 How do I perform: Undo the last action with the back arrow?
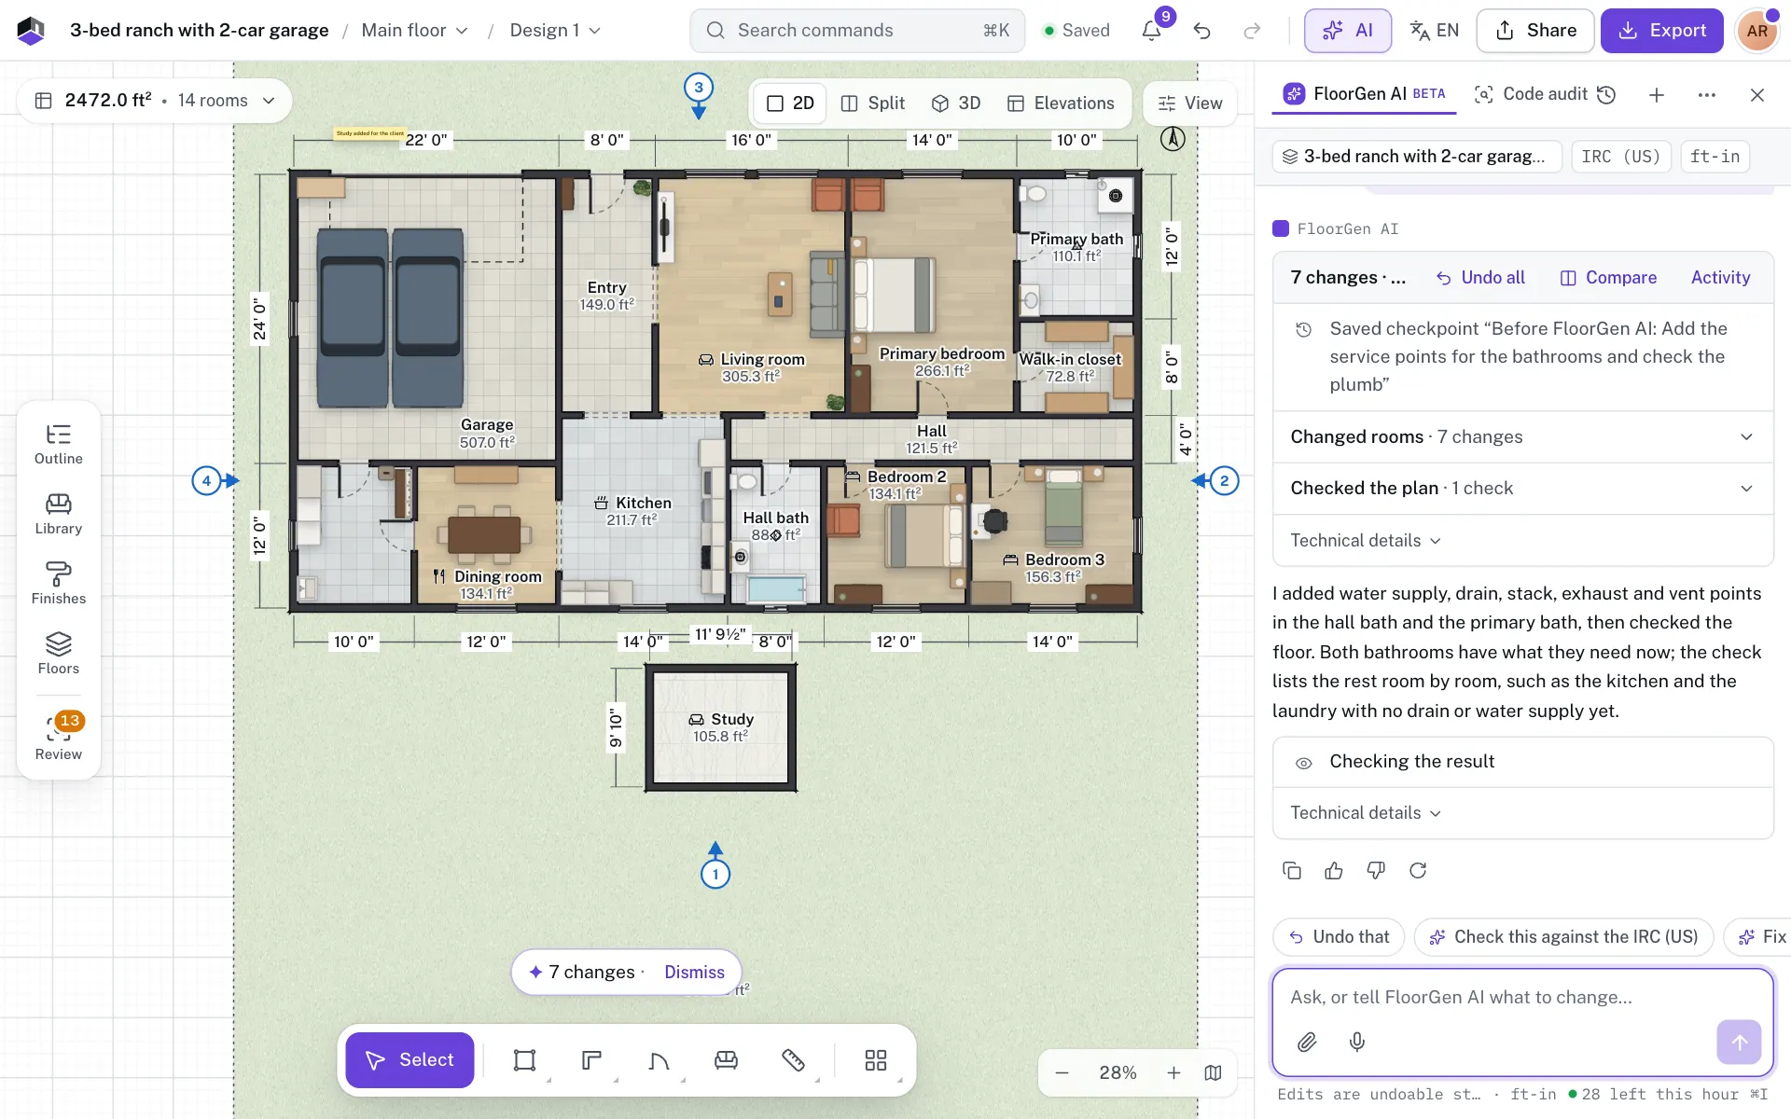[1202, 31]
